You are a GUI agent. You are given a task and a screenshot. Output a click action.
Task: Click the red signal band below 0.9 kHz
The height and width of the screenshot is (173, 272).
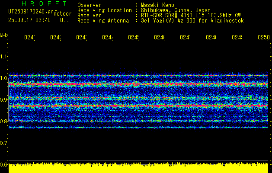point(138,106)
